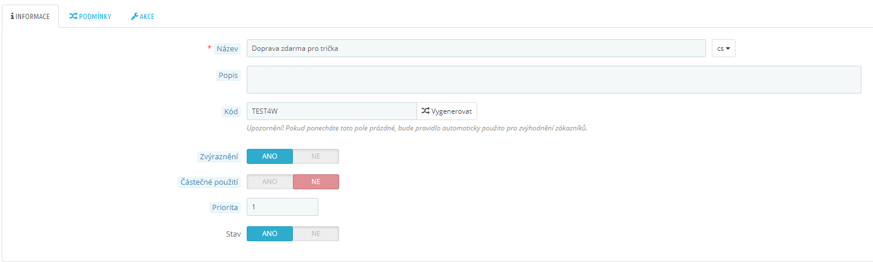Open the Akce tab
The height and width of the screenshot is (262, 873).
pos(143,17)
